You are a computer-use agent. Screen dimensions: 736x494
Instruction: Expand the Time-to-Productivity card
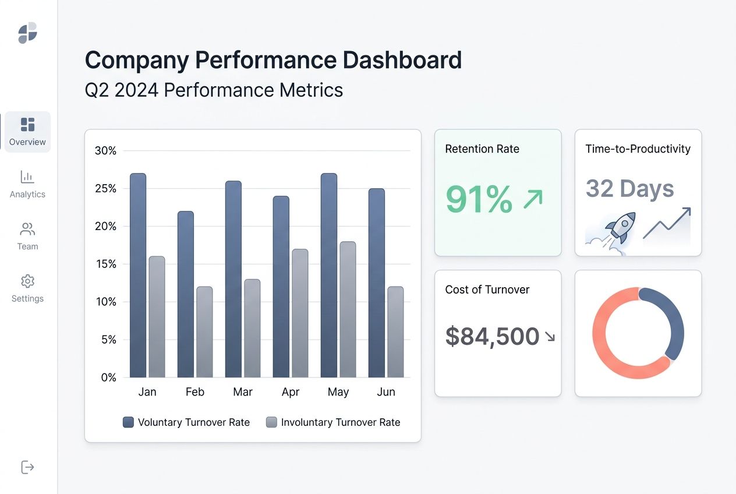pyautogui.click(x=638, y=193)
